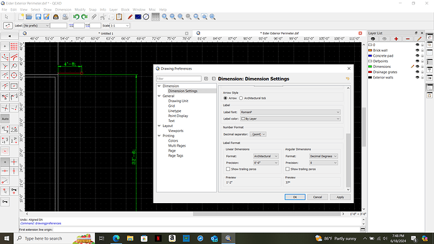Open the Angular Dimensions Precision dropdown
Viewport: 434px width, 244px height.
coord(323,163)
